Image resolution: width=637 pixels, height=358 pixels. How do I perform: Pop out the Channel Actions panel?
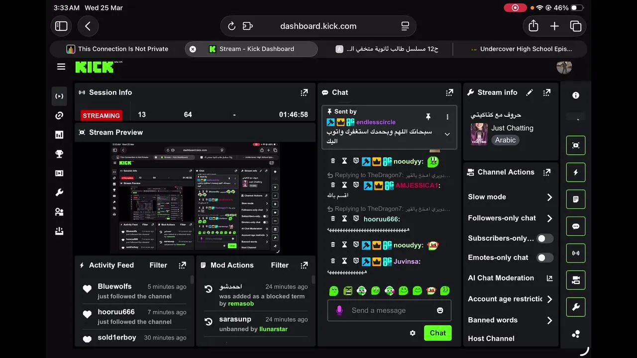tap(547, 172)
